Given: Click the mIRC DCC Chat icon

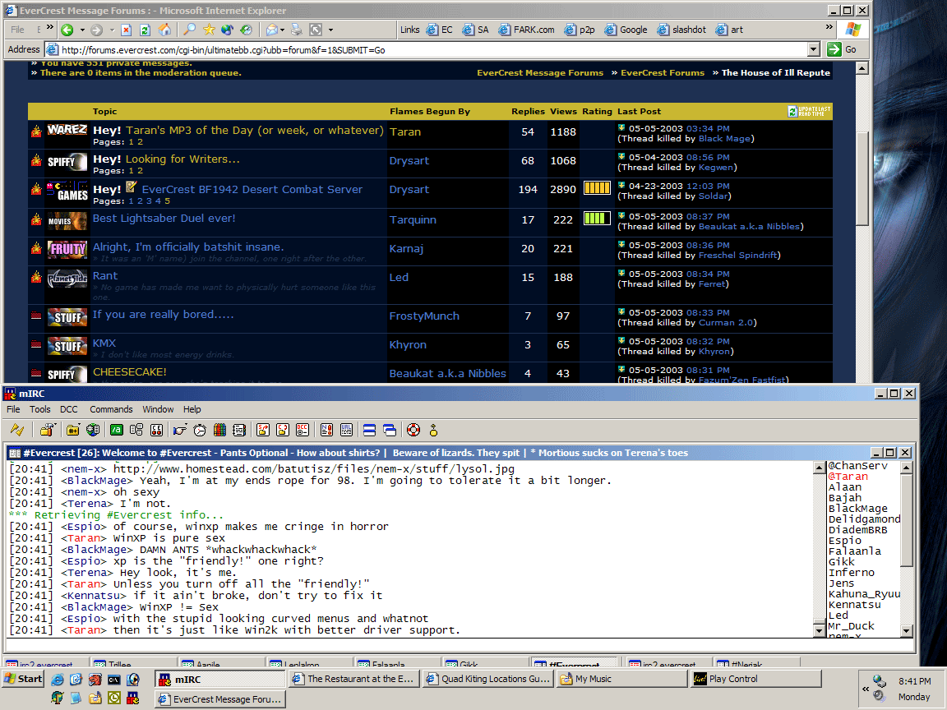Looking at the screenshot, I should [x=283, y=430].
